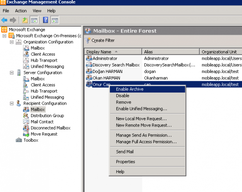Select Client Access under Server Configuration

click(x=43, y=85)
